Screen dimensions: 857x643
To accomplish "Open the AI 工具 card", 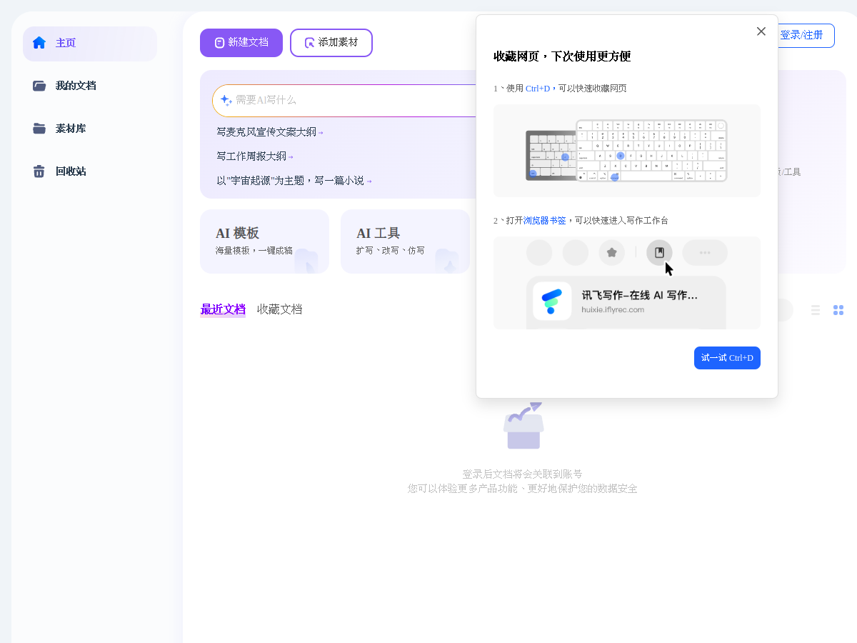I will point(405,241).
